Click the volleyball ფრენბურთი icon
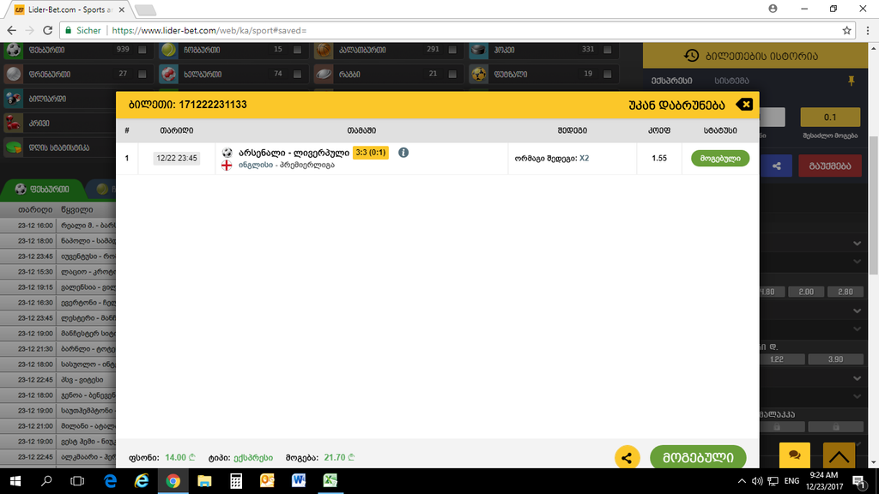Image resolution: width=879 pixels, height=494 pixels. (14, 74)
